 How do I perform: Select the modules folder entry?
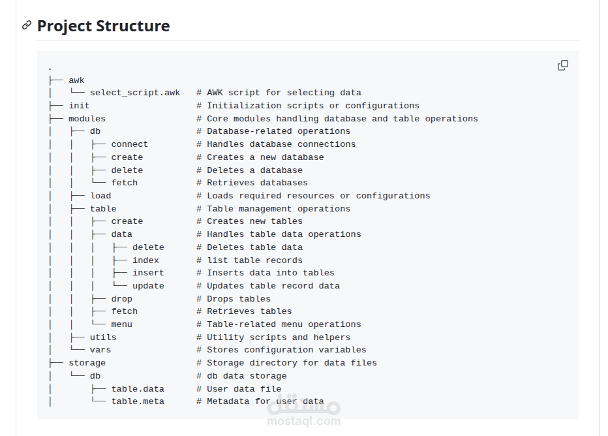tap(87, 118)
